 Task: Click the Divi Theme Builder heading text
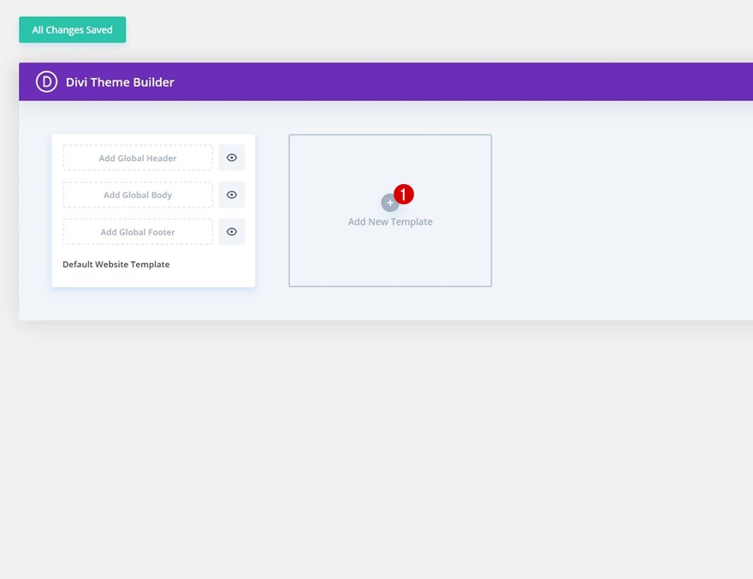click(x=120, y=82)
